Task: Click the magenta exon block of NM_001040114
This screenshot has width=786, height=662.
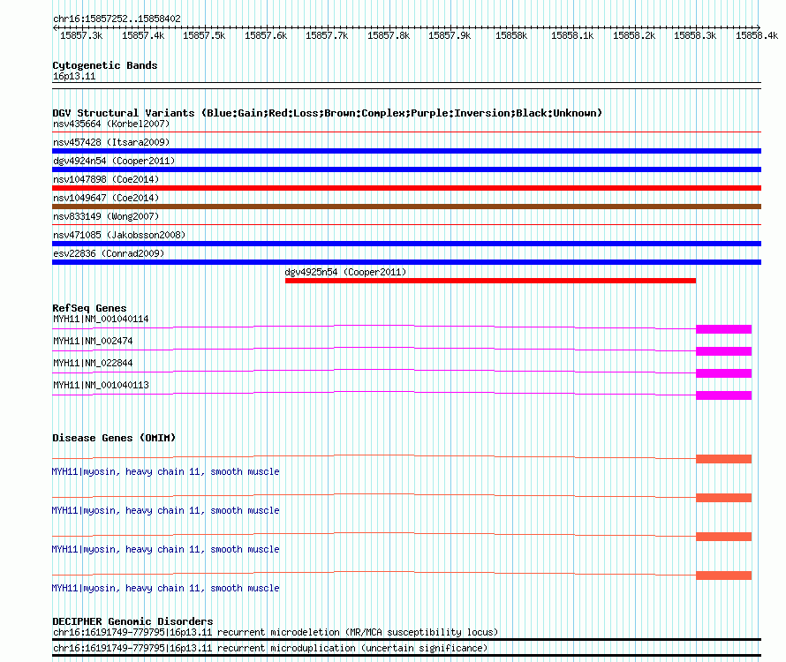Action: (x=724, y=329)
